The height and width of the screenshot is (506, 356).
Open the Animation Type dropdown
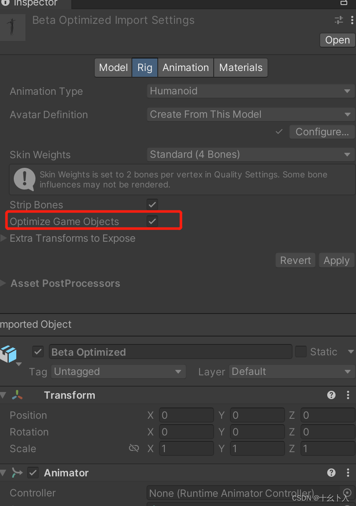[250, 91]
